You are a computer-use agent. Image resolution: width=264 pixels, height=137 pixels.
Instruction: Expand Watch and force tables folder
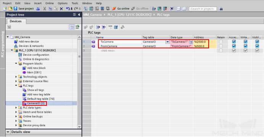(16, 112)
